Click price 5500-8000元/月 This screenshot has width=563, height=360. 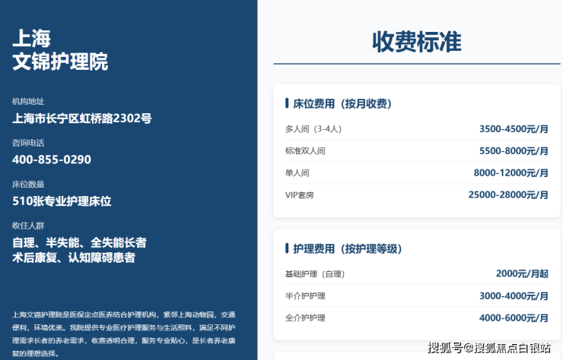[514, 151]
